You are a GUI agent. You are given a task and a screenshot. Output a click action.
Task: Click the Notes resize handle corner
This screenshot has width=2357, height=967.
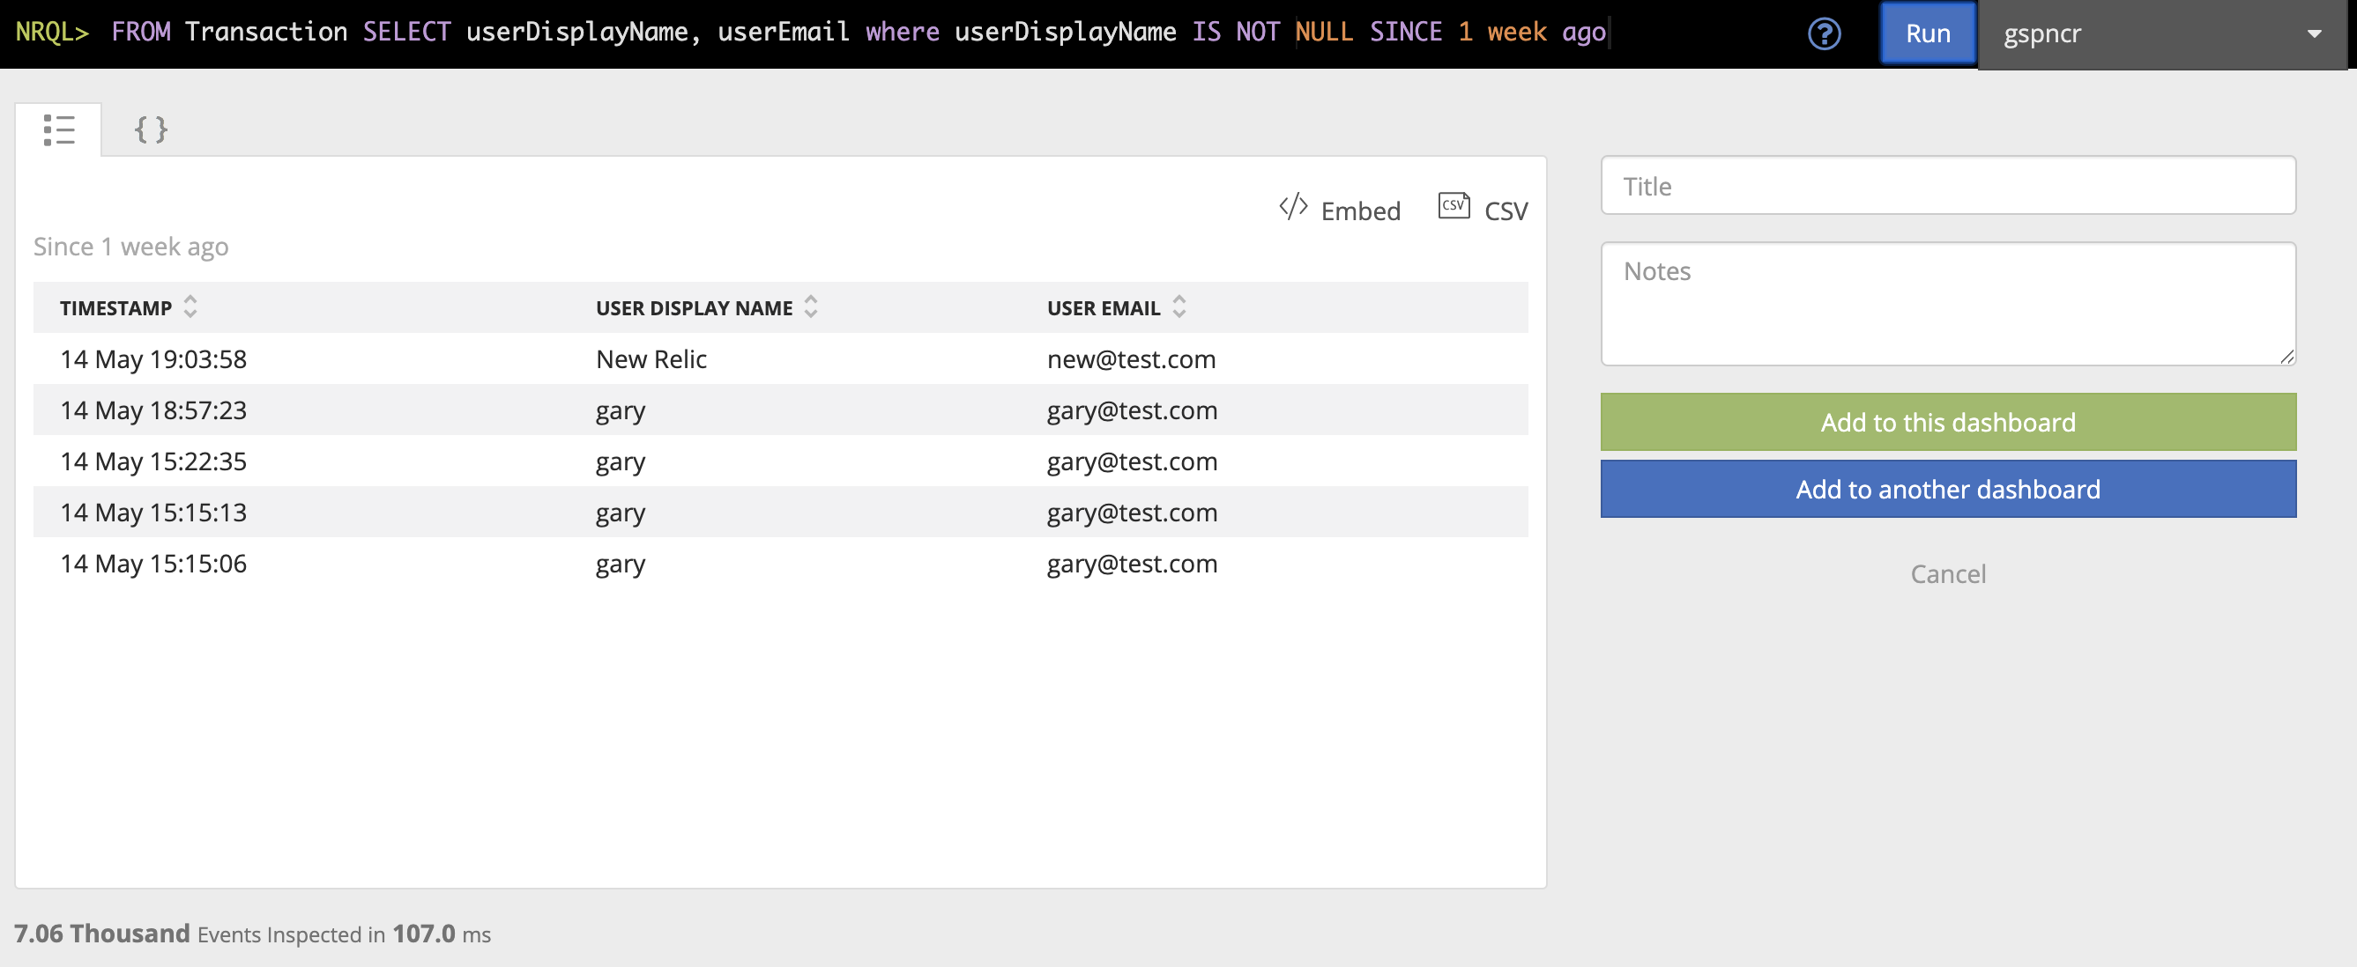(2286, 358)
